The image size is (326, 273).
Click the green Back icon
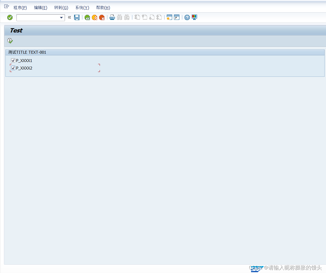(87, 17)
